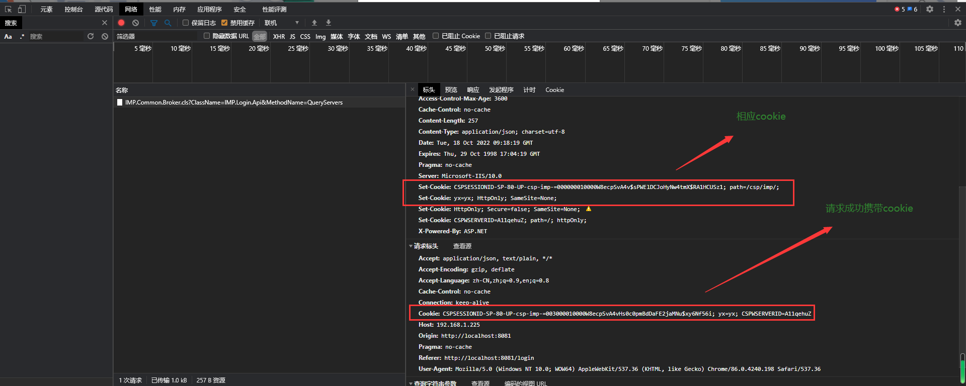Open the 联机 throttling dropdown
Viewport: 966px width, 386px height.
pyautogui.click(x=282, y=23)
